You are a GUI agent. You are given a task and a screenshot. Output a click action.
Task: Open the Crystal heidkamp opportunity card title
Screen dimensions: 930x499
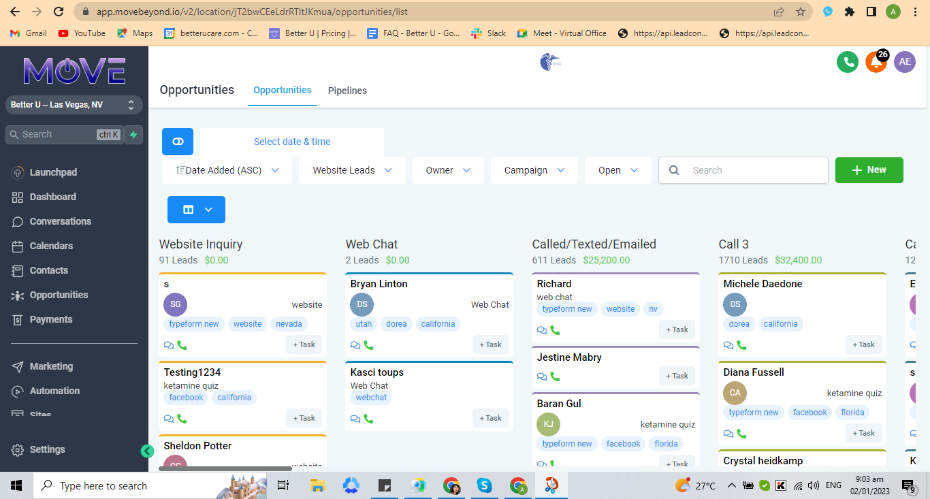tap(763, 461)
